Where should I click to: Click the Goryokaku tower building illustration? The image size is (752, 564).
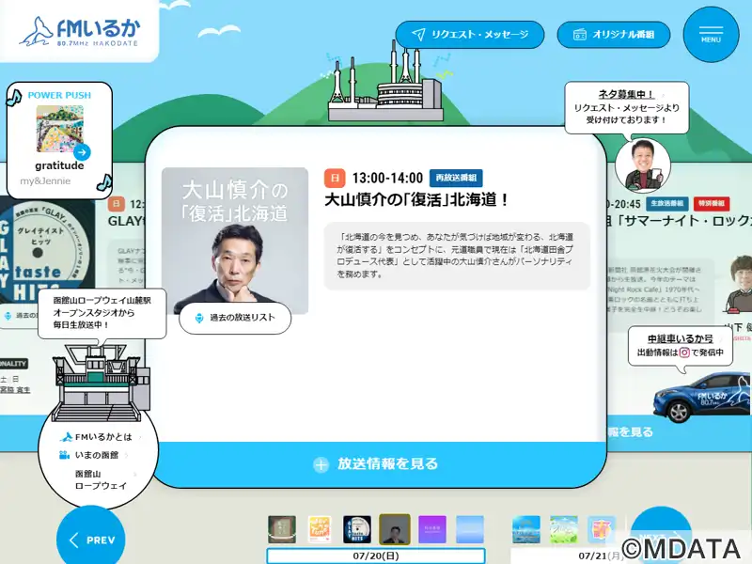click(x=385, y=81)
